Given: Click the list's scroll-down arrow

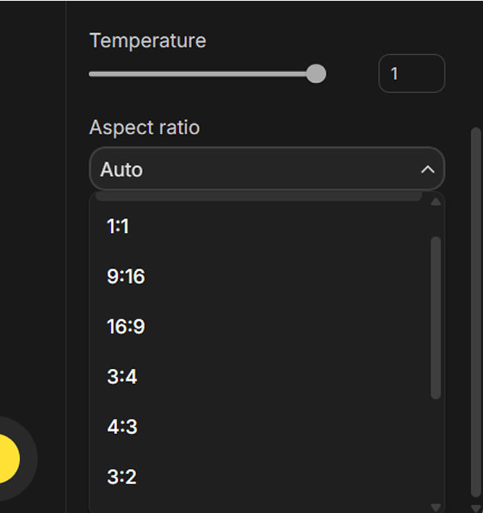Looking at the screenshot, I should tap(435, 506).
